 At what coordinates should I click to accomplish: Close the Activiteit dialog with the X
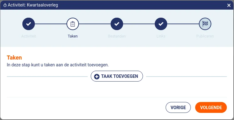coord(229,5)
